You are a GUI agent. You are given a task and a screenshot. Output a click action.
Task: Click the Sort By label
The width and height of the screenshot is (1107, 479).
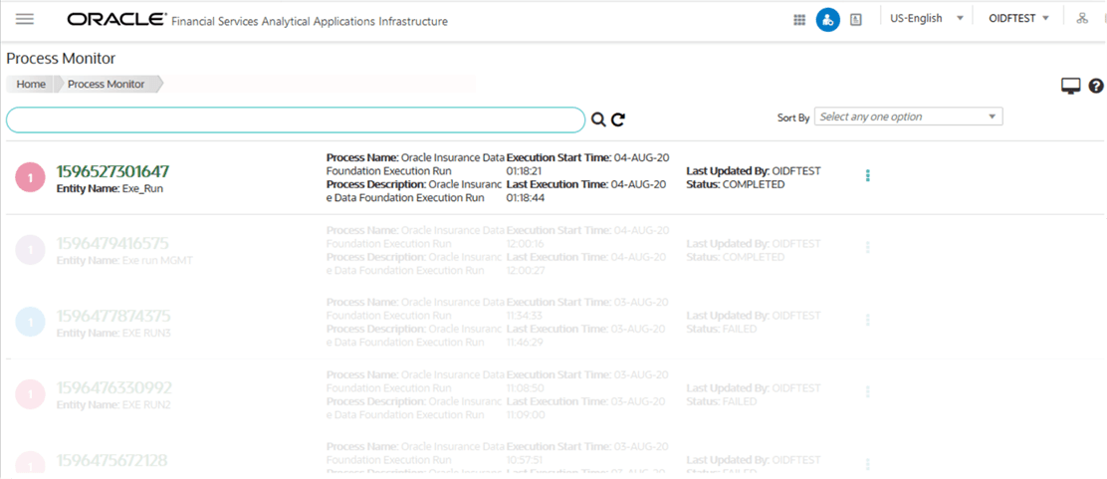tap(793, 118)
